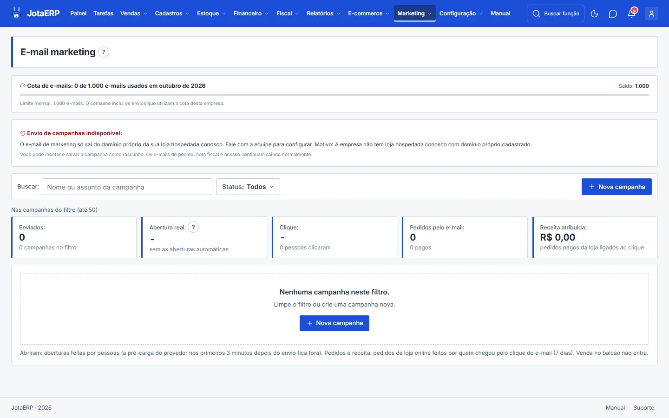Open the Marketing menu
The width and height of the screenshot is (669, 418).
414,13
